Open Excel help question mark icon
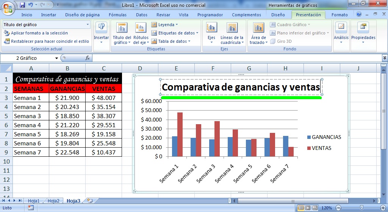The height and width of the screenshot is (212, 388). [x=359, y=14]
